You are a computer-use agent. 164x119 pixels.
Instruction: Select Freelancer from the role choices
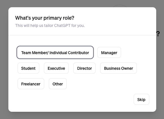click(x=31, y=84)
